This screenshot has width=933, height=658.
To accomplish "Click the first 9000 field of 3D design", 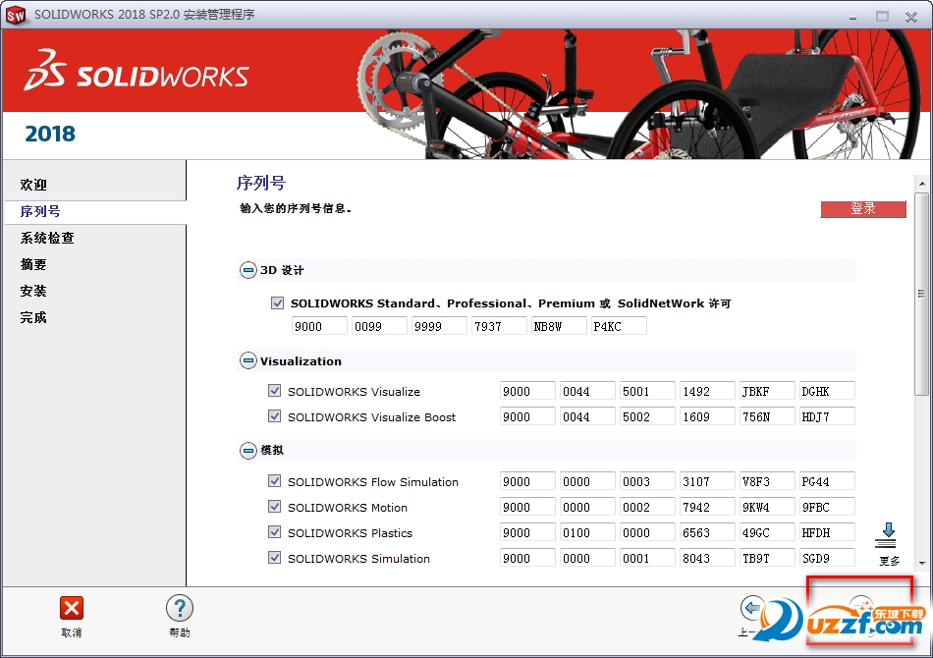I will pos(319,326).
